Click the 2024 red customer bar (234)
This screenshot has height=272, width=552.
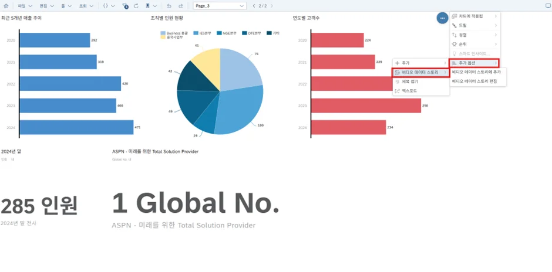click(x=348, y=127)
